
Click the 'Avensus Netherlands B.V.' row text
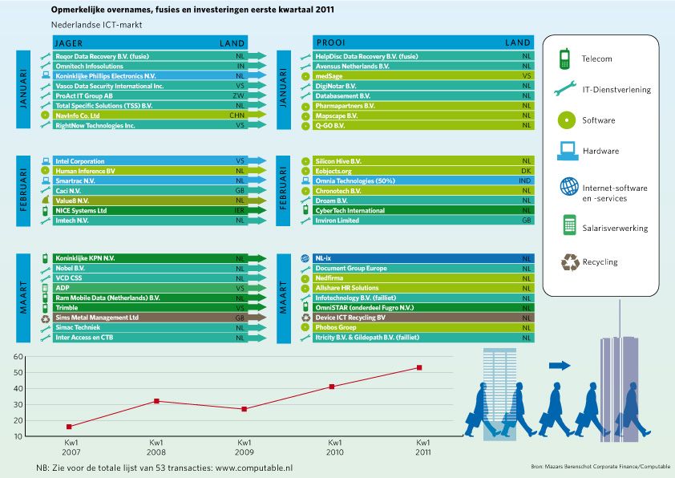(x=352, y=67)
